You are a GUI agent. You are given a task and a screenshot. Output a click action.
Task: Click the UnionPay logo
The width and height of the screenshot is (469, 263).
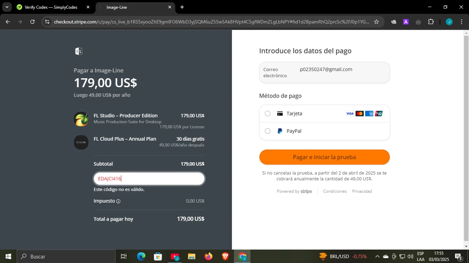click(379, 114)
